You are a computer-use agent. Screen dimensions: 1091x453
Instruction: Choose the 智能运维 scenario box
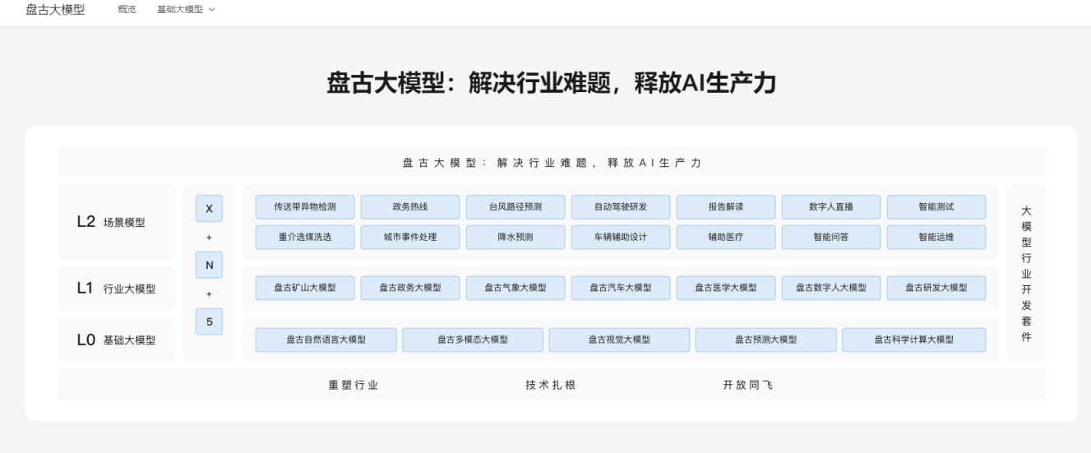click(936, 238)
